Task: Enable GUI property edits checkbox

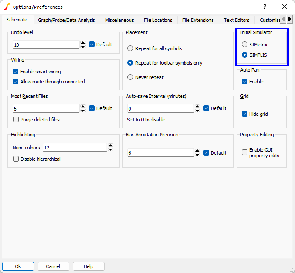Action: pos(245,152)
